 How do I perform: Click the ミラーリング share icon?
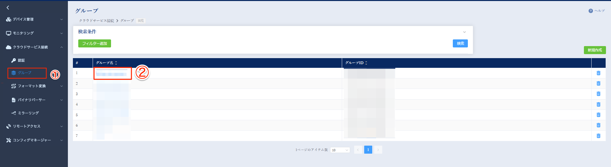coord(14,113)
